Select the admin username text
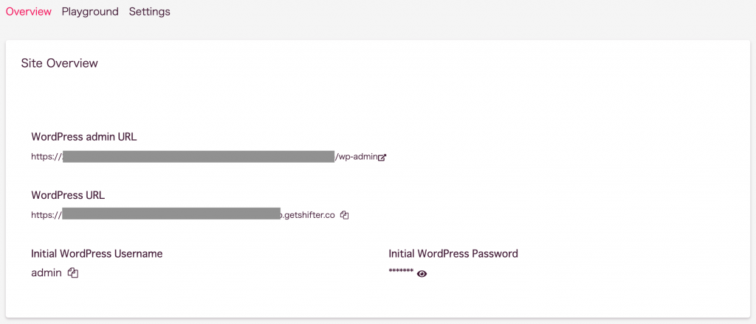756x324 pixels. [x=47, y=273]
